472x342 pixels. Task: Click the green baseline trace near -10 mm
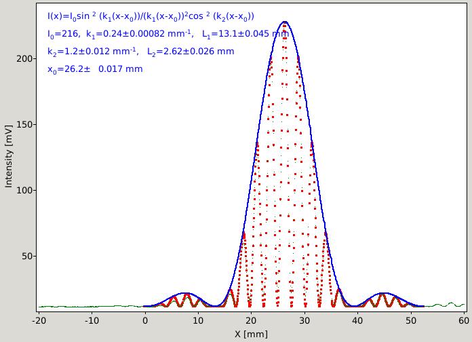(x=92, y=307)
